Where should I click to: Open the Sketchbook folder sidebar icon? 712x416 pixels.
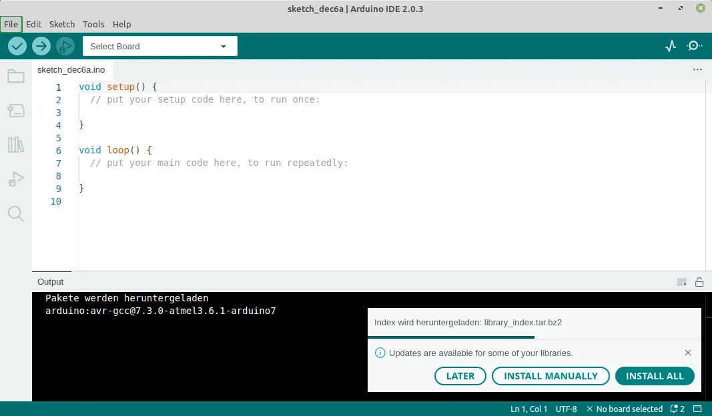[16, 76]
